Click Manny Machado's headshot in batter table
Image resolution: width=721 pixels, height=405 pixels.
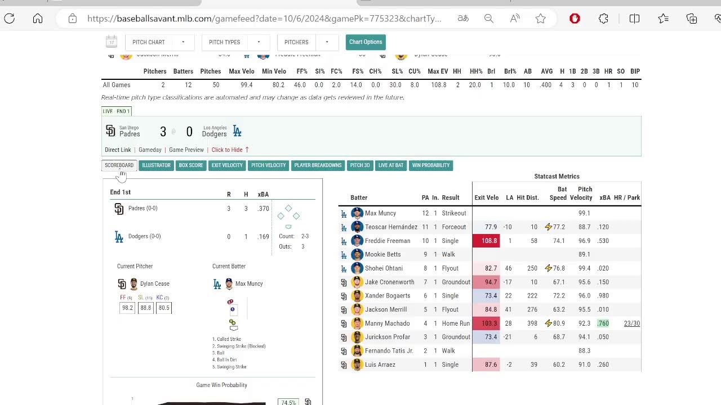357,323
